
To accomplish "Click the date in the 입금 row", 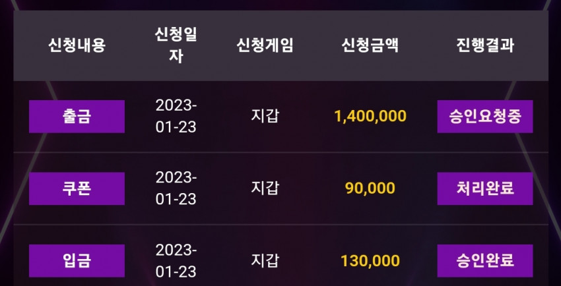I will pyautogui.click(x=176, y=261).
